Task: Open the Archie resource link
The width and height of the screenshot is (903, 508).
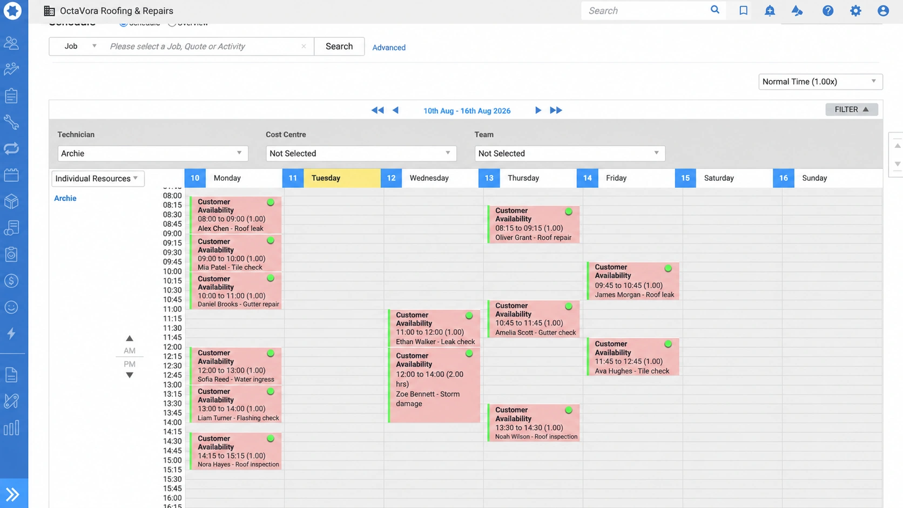Action: [65, 198]
